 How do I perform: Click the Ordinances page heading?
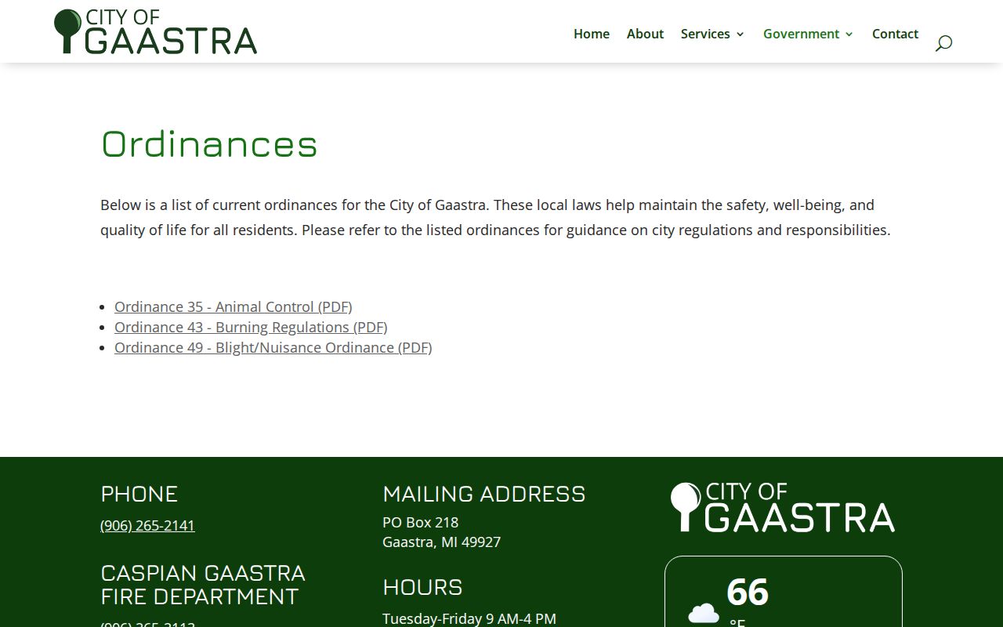[209, 144]
